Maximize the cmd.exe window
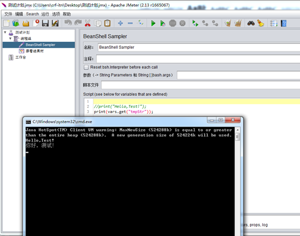The height and width of the screenshot is (236, 300). 221,120
